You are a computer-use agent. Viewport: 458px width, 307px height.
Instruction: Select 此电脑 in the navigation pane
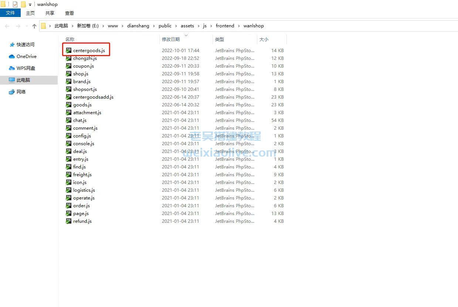(23, 80)
